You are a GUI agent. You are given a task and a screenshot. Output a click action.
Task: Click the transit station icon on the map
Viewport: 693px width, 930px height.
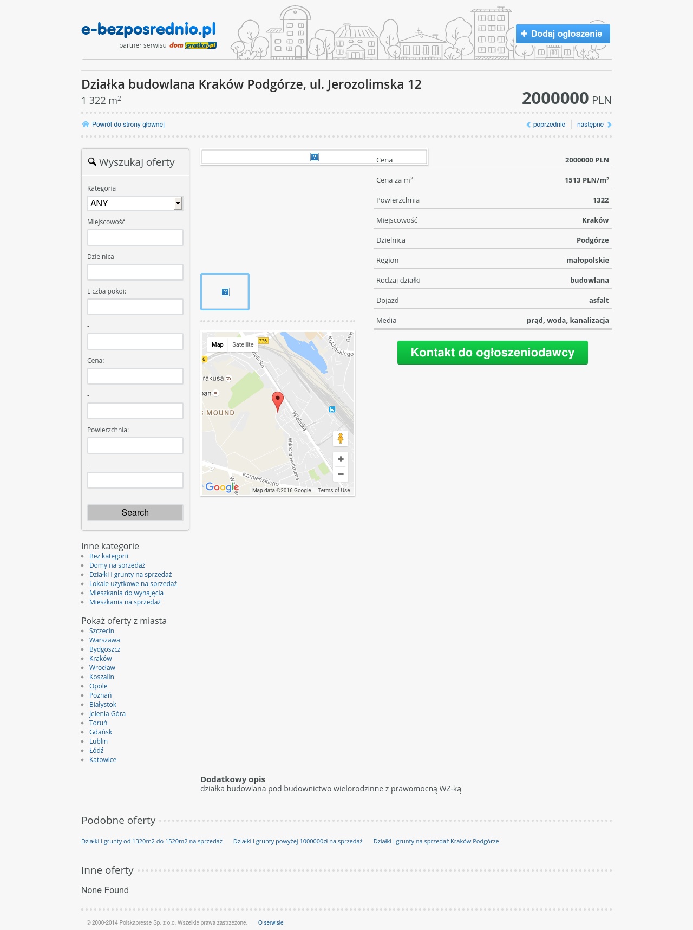click(332, 409)
